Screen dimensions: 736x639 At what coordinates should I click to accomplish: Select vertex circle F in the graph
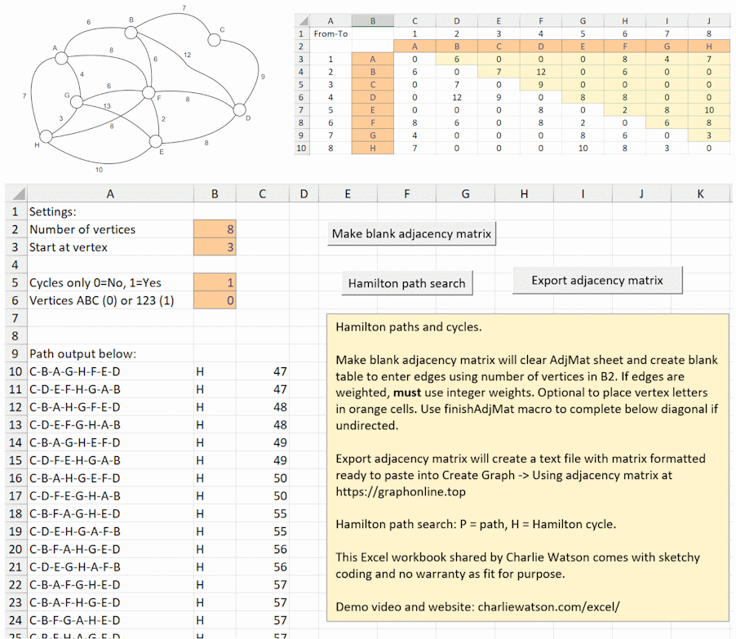(x=149, y=92)
